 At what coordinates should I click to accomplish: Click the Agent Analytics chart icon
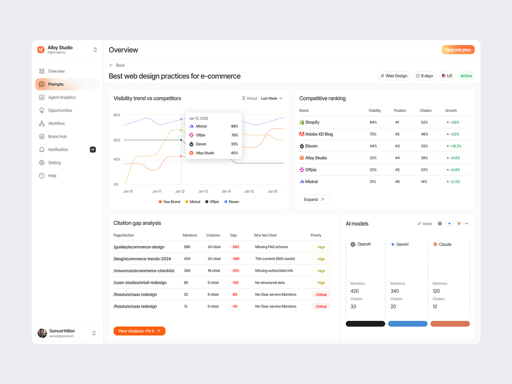coord(41,97)
